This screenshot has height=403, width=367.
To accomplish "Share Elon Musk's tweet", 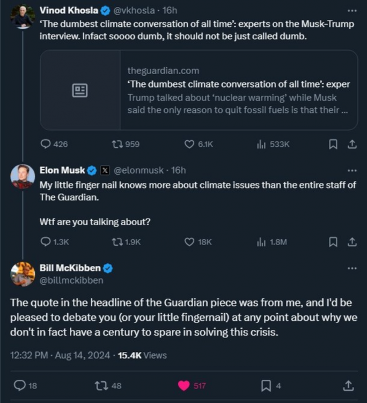I will tap(352, 242).
